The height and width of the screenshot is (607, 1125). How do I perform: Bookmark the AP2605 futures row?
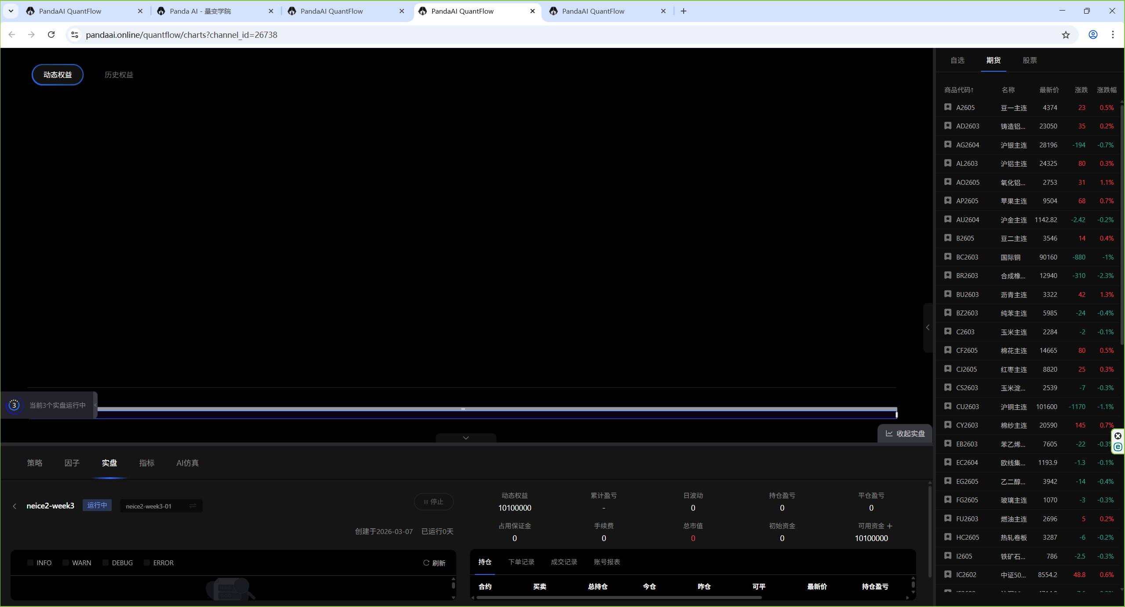947,201
